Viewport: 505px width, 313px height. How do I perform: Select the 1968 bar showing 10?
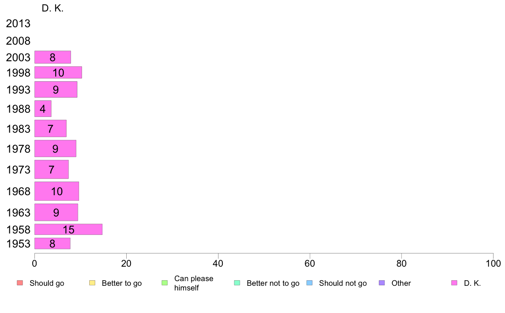[57, 191]
